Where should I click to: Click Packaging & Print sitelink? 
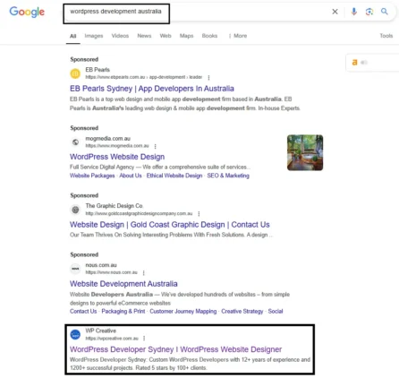[x=123, y=311]
